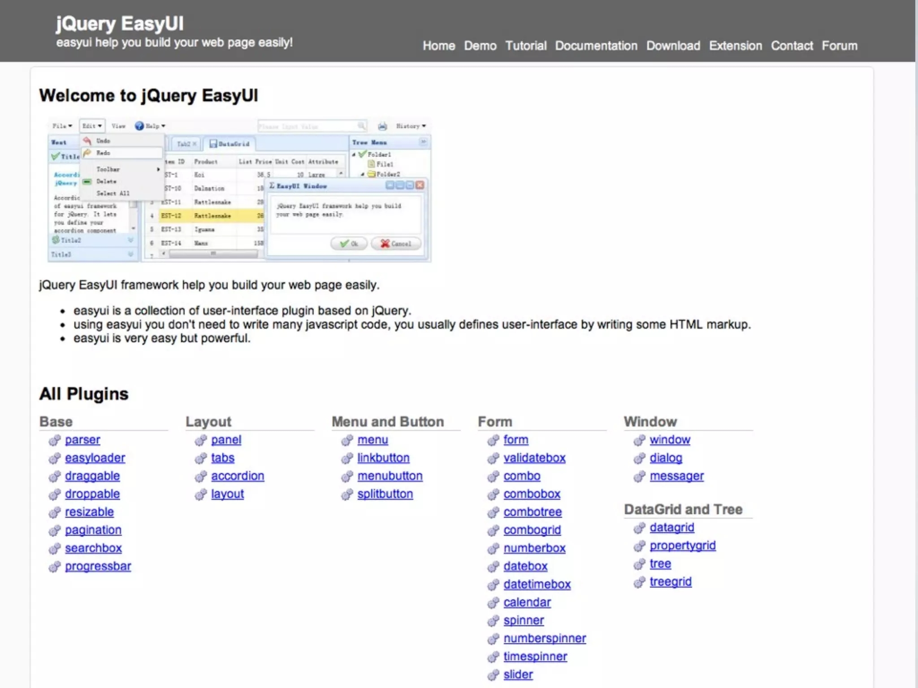Open the datebox plugin link

click(525, 566)
